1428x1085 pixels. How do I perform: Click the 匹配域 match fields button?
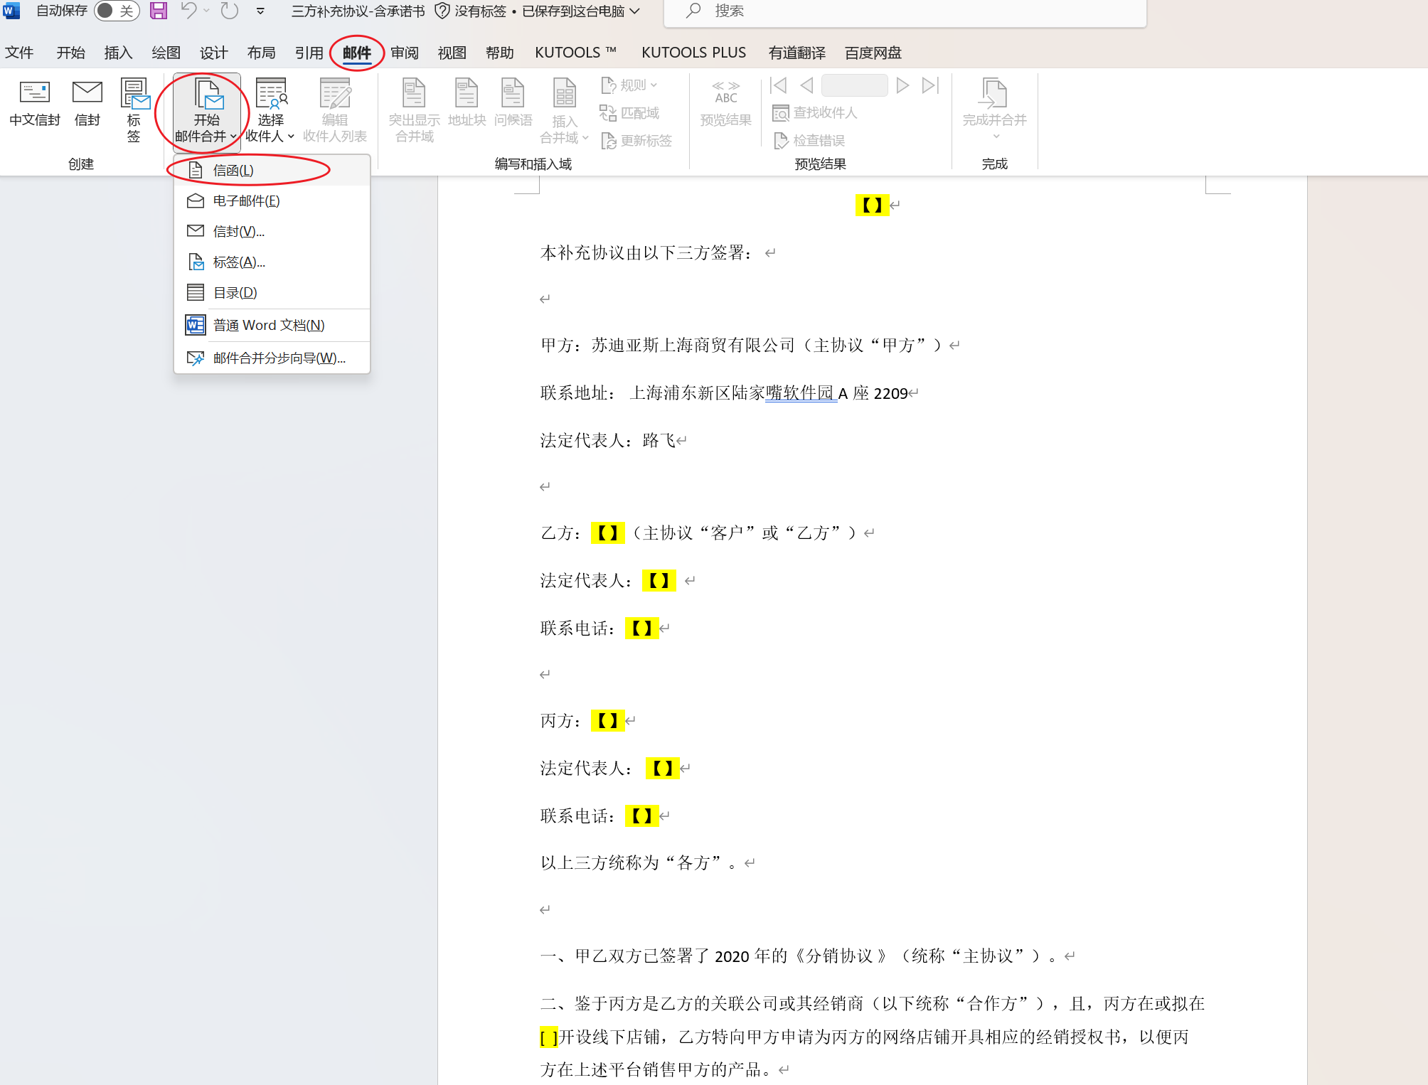click(x=630, y=113)
